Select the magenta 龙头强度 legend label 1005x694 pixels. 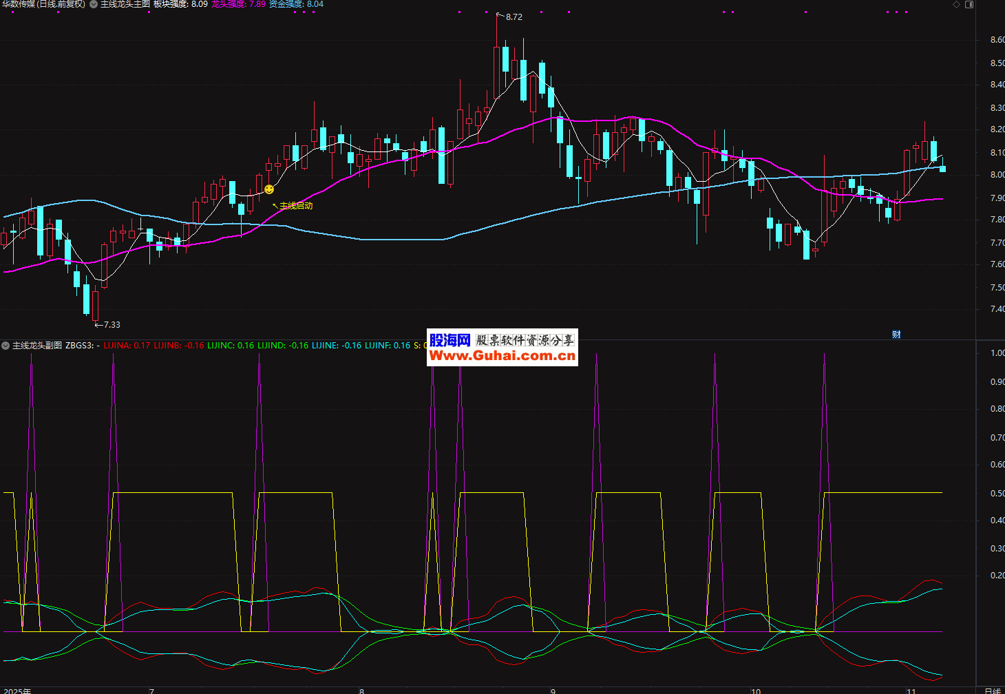coord(238,4)
